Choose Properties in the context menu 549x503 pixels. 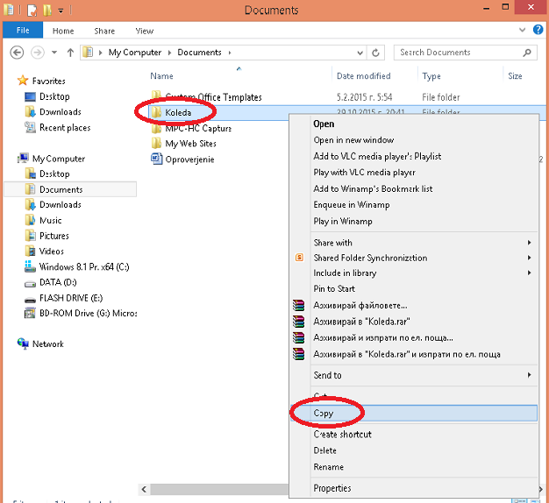pos(332,488)
